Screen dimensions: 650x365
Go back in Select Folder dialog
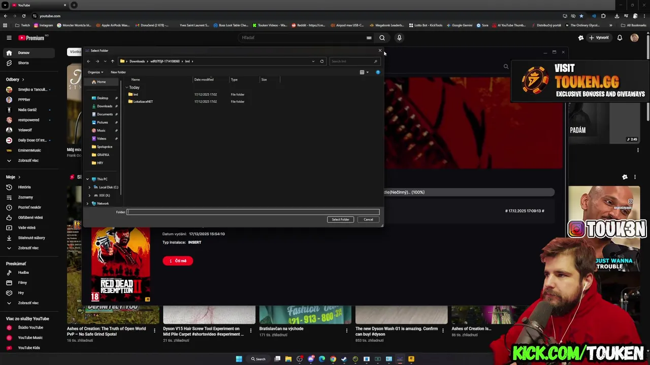coord(88,61)
